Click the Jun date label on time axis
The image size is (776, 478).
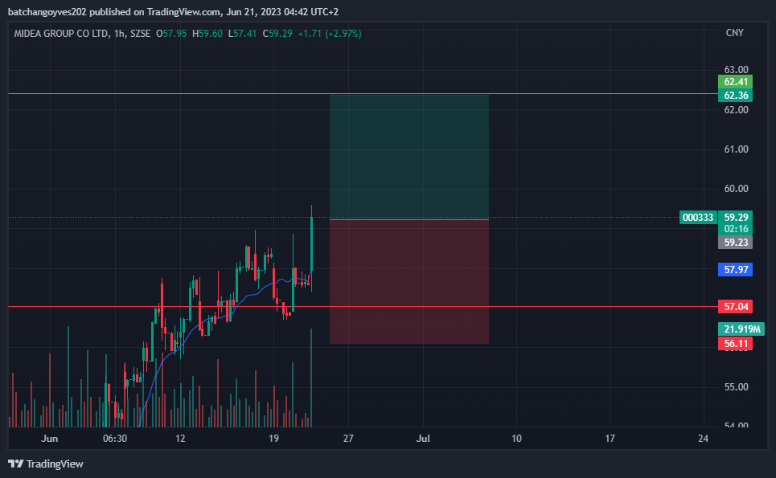click(50, 439)
